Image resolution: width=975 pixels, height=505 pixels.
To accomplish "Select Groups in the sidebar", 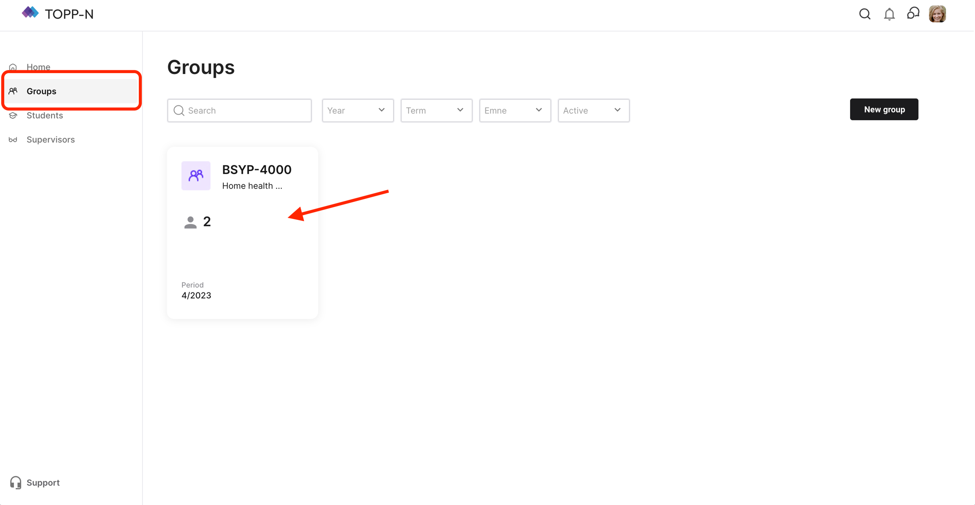I will pyautogui.click(x=41, y=91).
